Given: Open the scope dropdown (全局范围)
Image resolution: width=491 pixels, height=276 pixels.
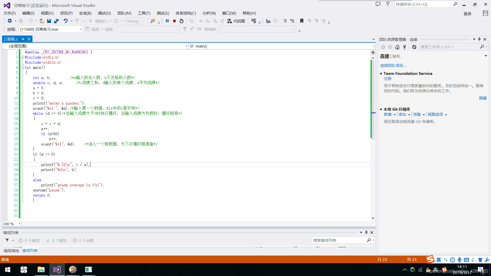Looking at the screenshot, I should (95, 46).
